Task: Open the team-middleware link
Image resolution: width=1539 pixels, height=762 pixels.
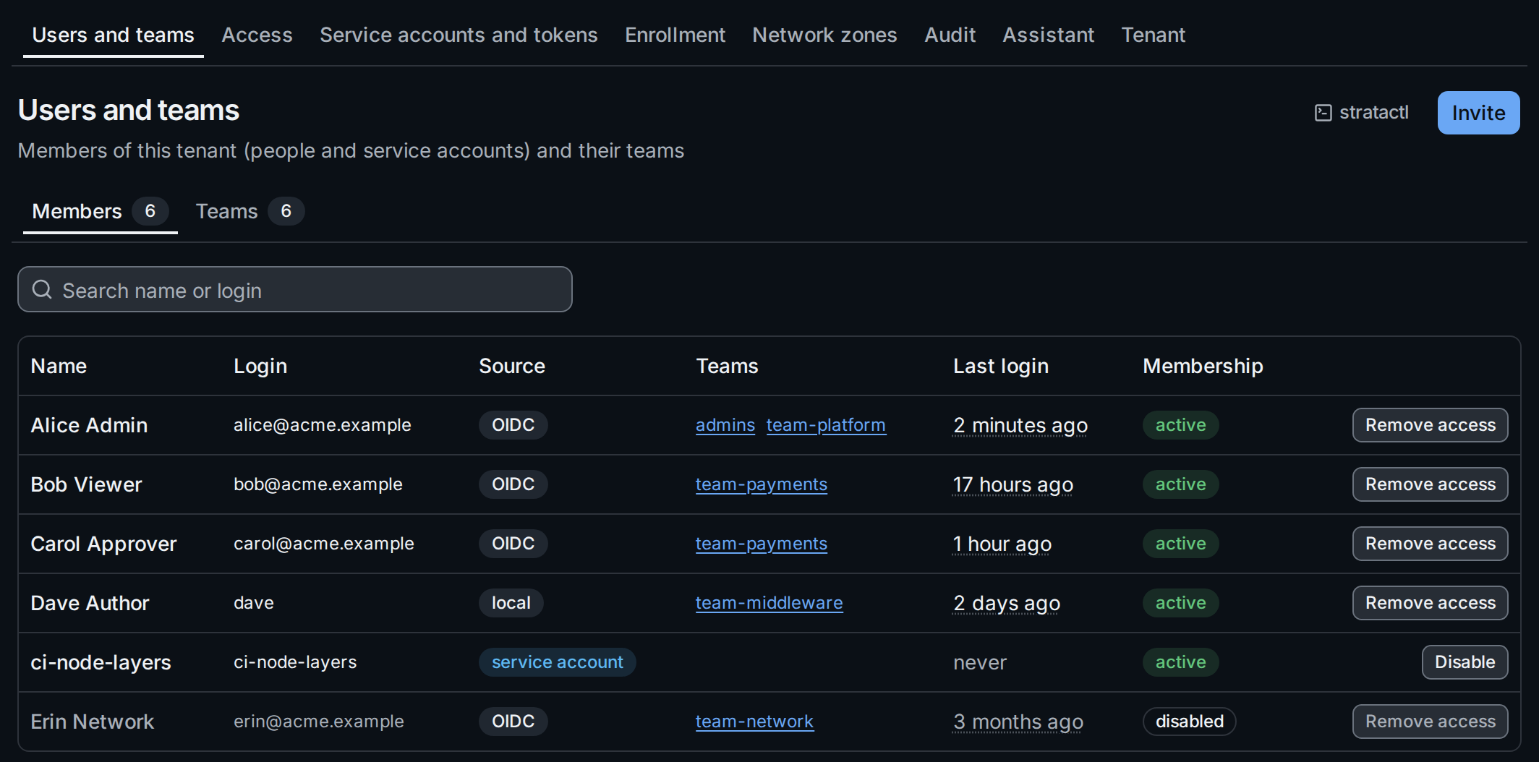Action: pyautogui.click(x=769, y=603)
